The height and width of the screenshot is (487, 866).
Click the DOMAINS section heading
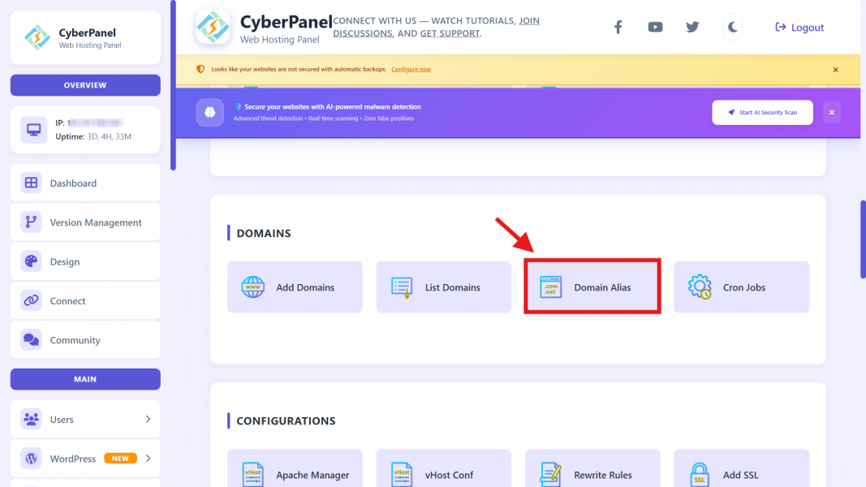[264, 233]
